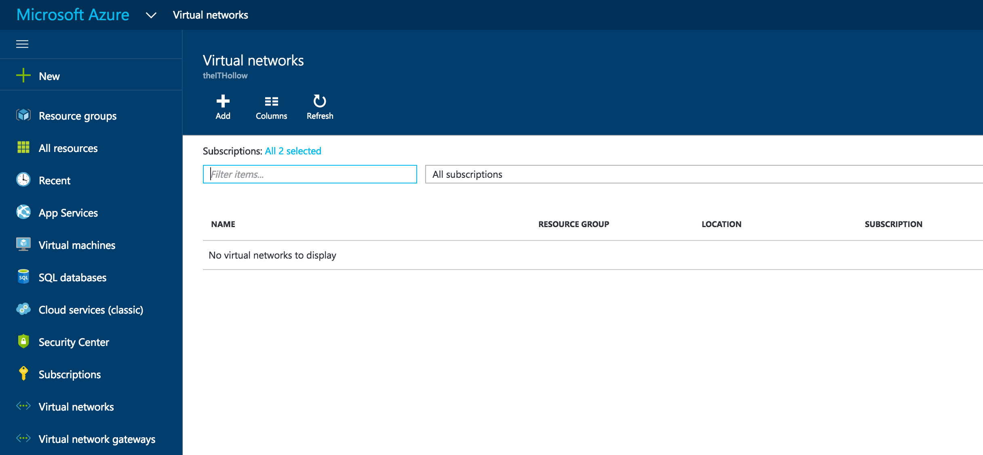Open the Virtual machines monitor icon
The height and width of the screenshot is (455, 983).
23,244
